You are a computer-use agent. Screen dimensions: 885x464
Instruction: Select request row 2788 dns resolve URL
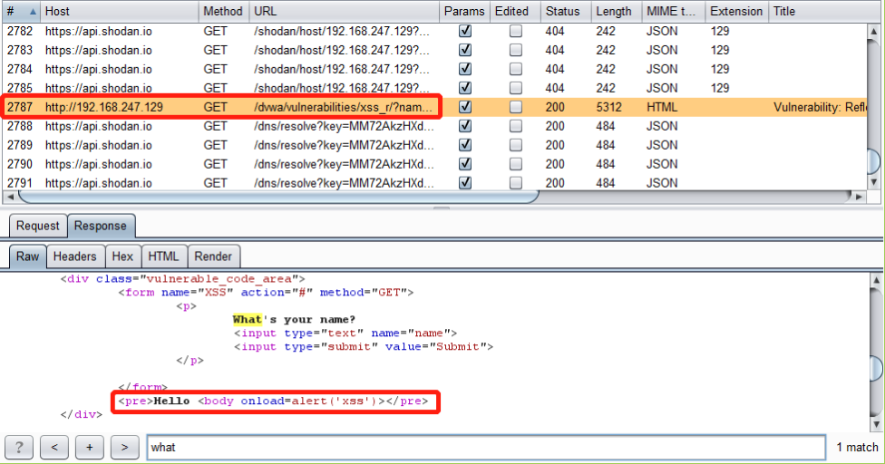[344, 126]
